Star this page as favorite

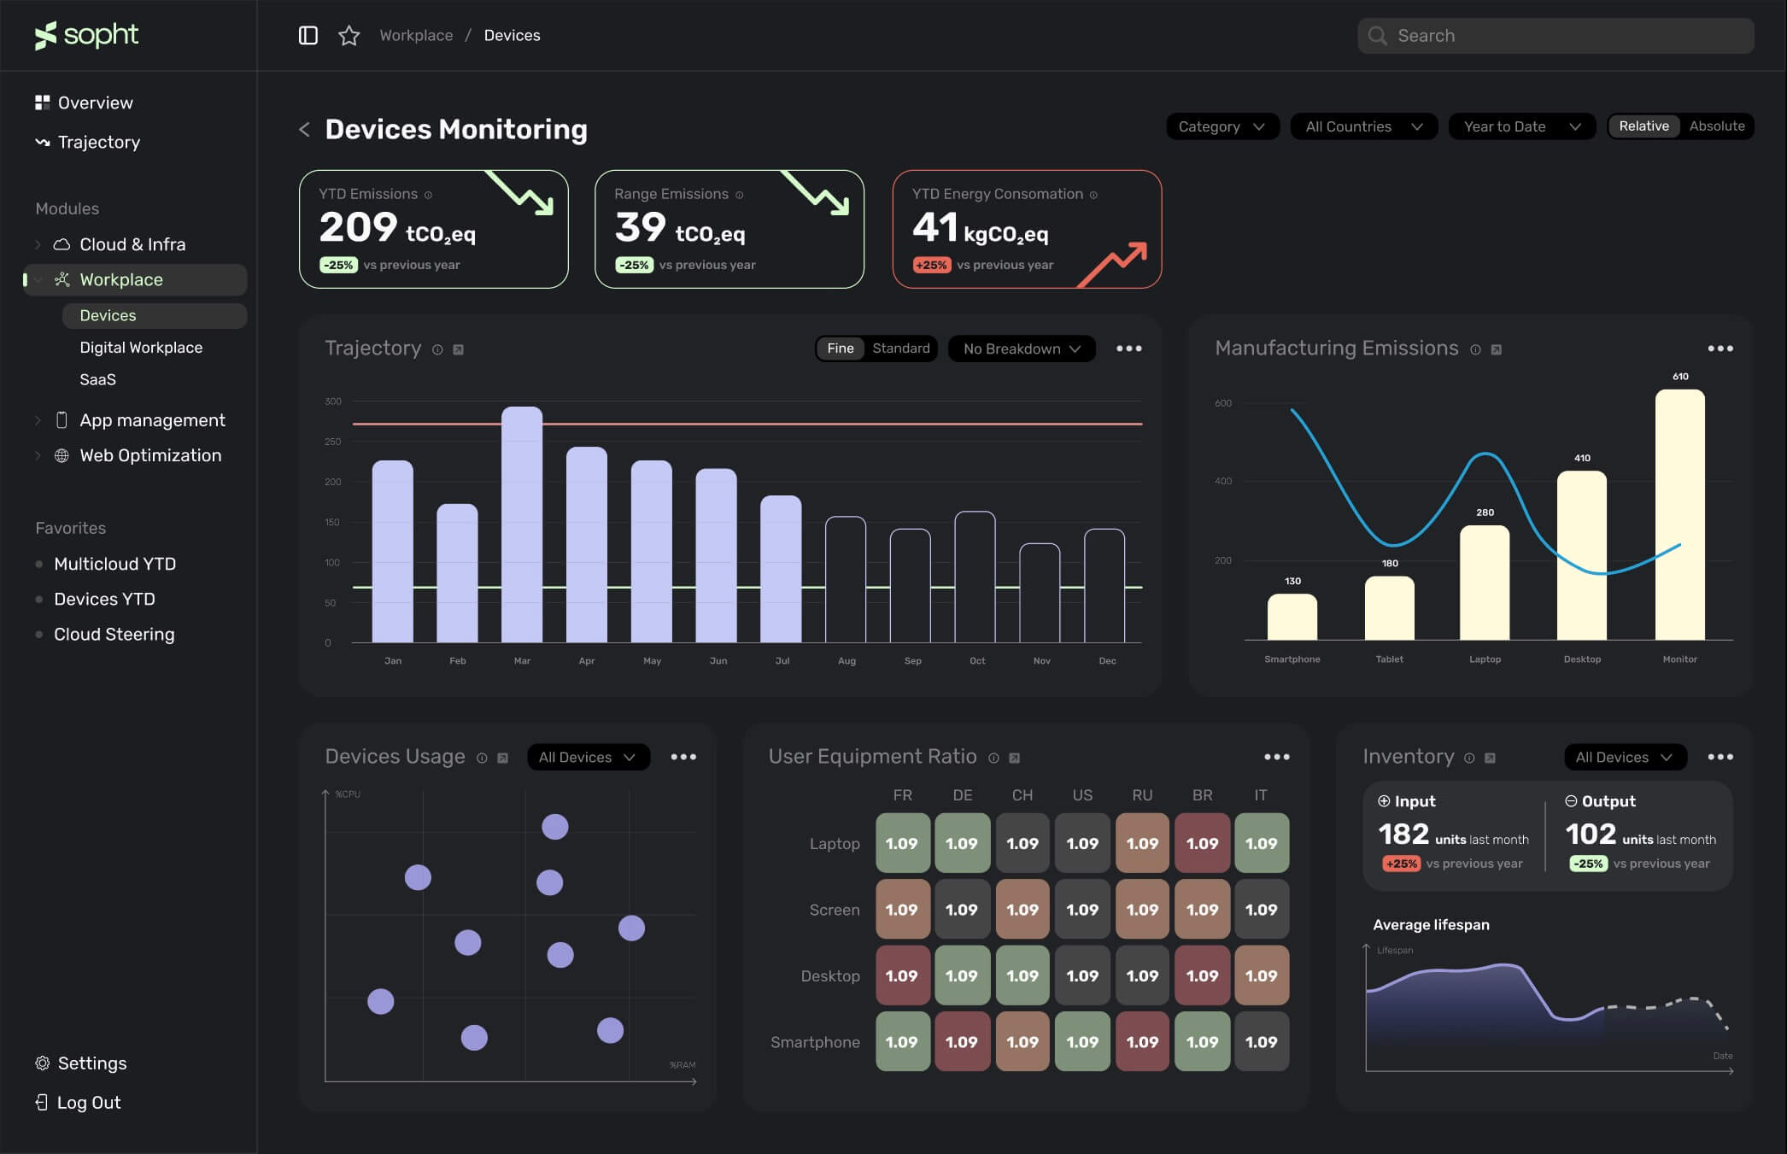point(349,35)
